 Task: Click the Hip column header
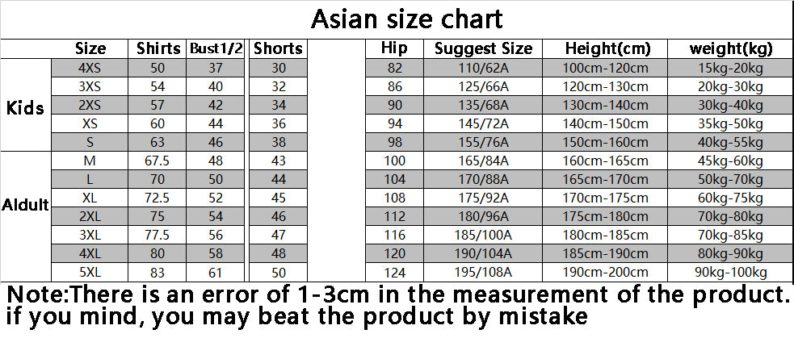click(x=393, y=48)
